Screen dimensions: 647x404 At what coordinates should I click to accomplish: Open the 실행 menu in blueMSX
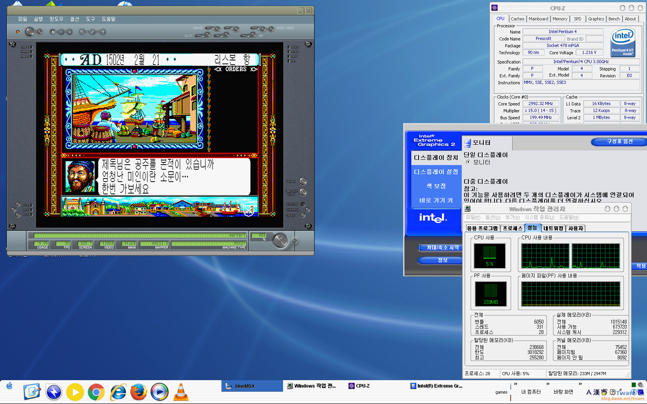coord(38,19)
